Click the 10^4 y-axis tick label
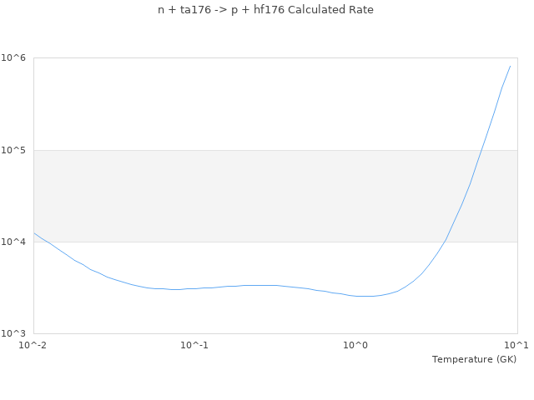The width and height of the screenshot is (534, 400). 16,242
